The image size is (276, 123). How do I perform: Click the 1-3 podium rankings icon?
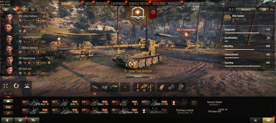(x=27, y=86)
